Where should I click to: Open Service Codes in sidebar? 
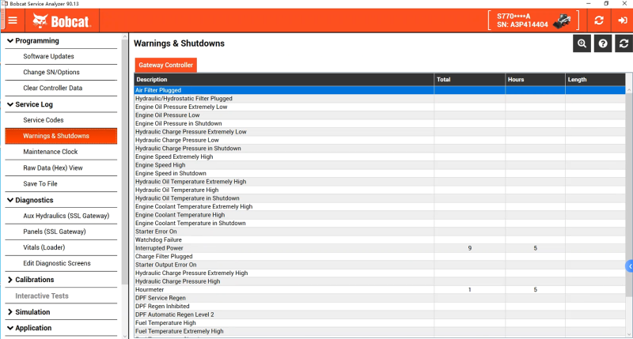[x=44, y=120]
